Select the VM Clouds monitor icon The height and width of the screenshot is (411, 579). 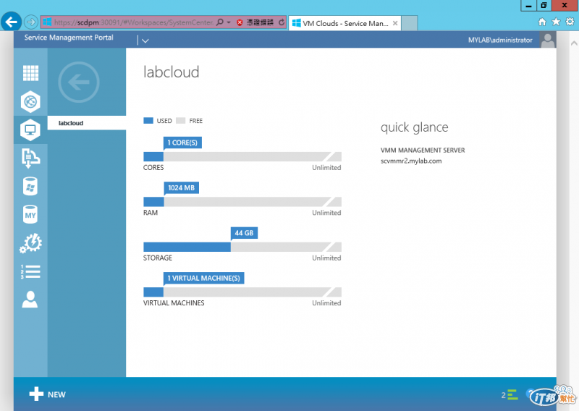[30, 130]
